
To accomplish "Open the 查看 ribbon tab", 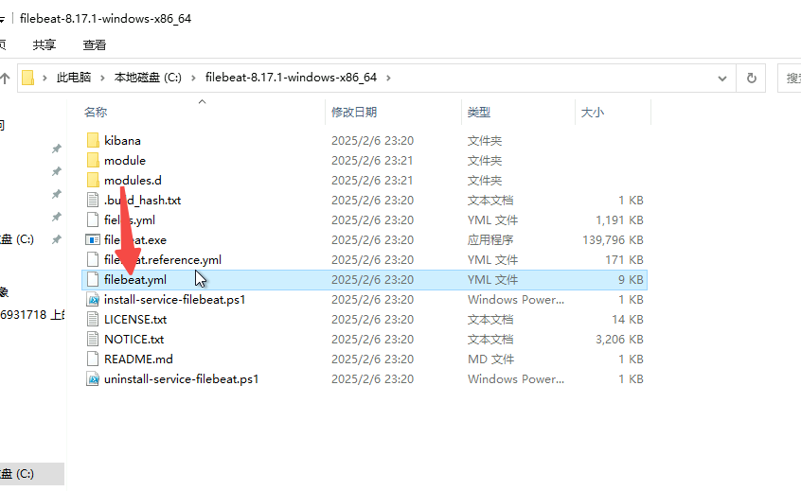I will click(x=95, y=44).
